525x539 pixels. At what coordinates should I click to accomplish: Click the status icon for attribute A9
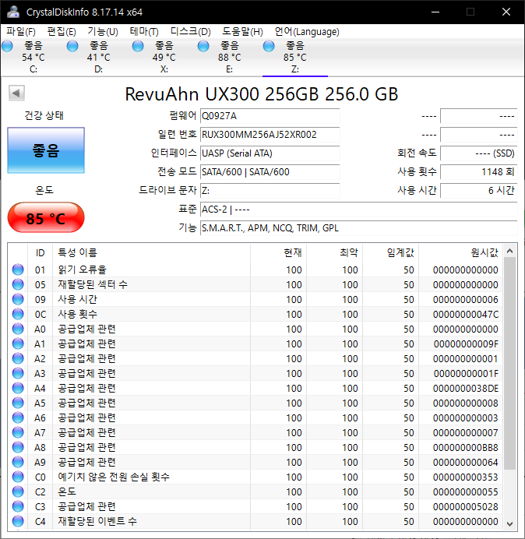[x=18, y=462]
